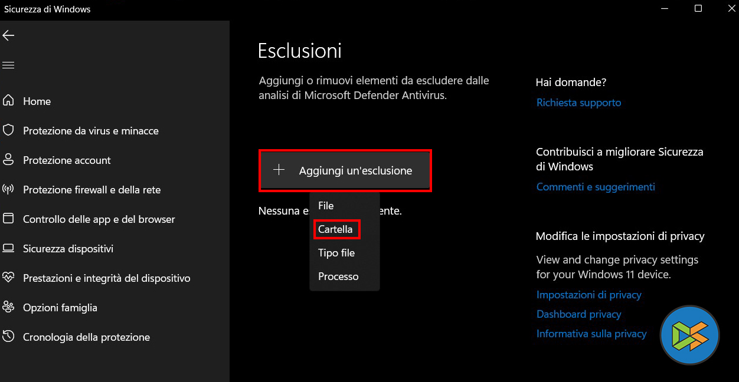The image size is (739, 382).
Task: Open the Richiesta supporto link
Action: click(578, 103)
